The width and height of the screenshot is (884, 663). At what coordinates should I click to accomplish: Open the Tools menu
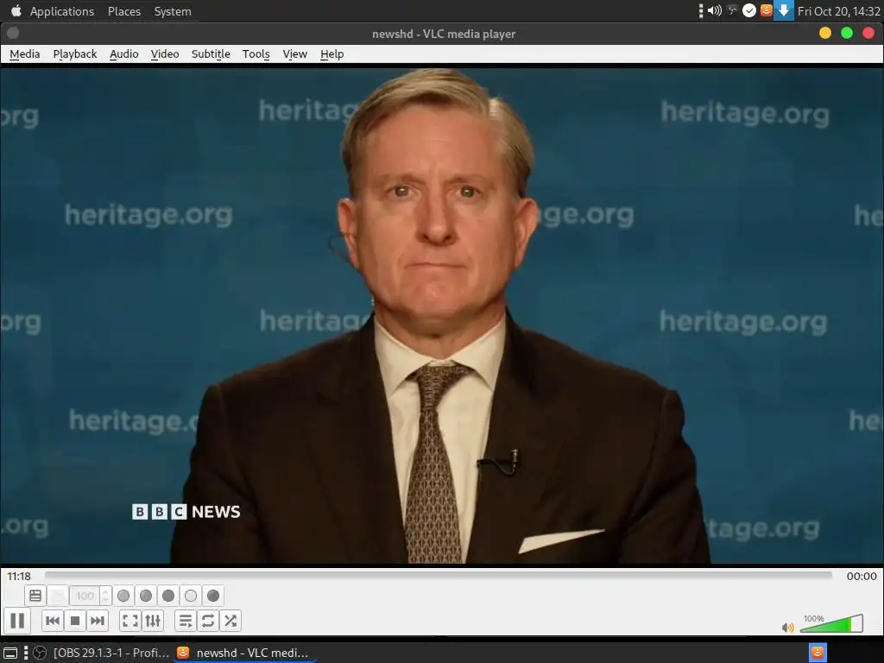(256, 54)
